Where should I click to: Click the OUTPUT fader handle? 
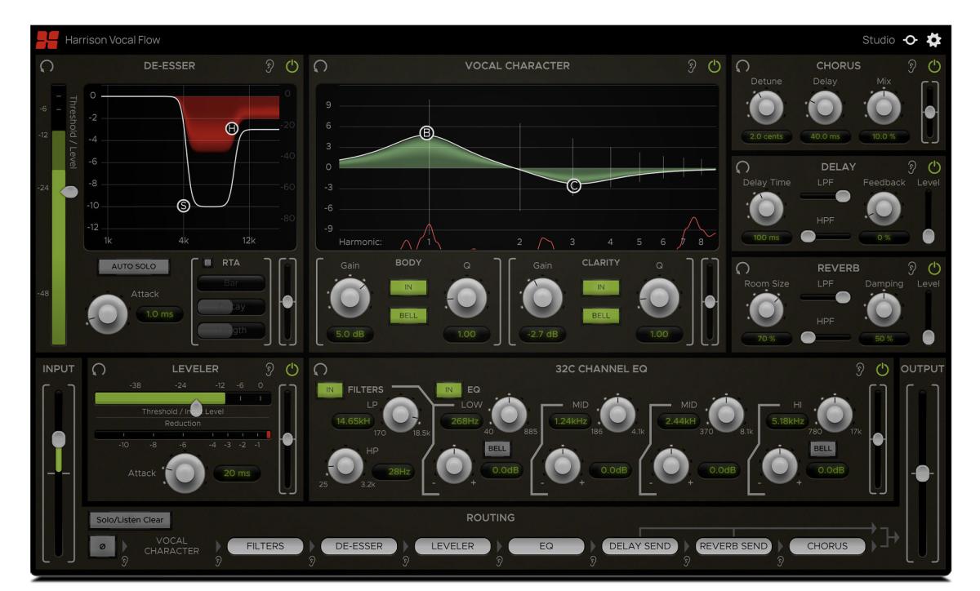(x=923, y=473)
